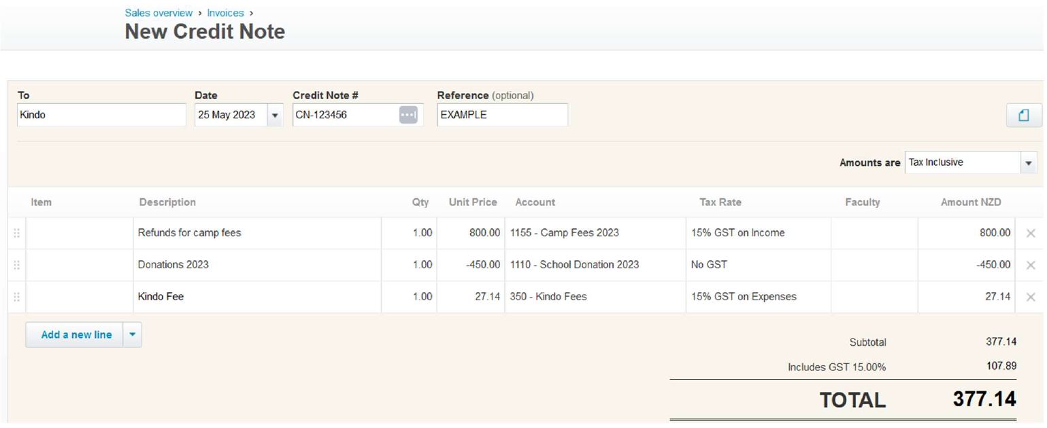Delete the Refunds for camp fees line
Viewport: 1047px width, 428px height.
pos(1030,233)
